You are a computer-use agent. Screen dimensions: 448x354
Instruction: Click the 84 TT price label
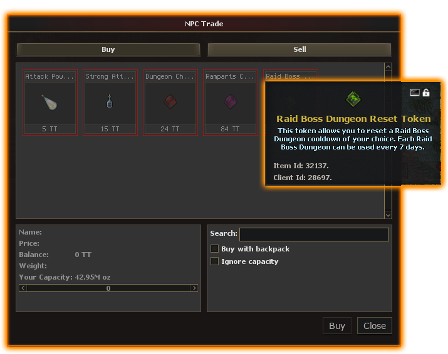(231, 129)
